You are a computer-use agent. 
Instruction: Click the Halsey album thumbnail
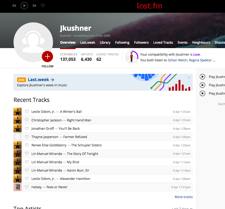17,187
